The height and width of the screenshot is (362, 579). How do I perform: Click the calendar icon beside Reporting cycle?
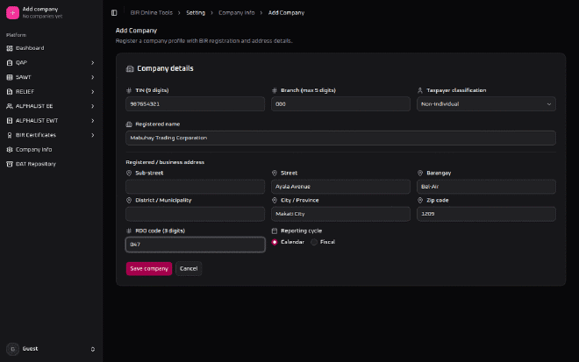click(275, 231)
